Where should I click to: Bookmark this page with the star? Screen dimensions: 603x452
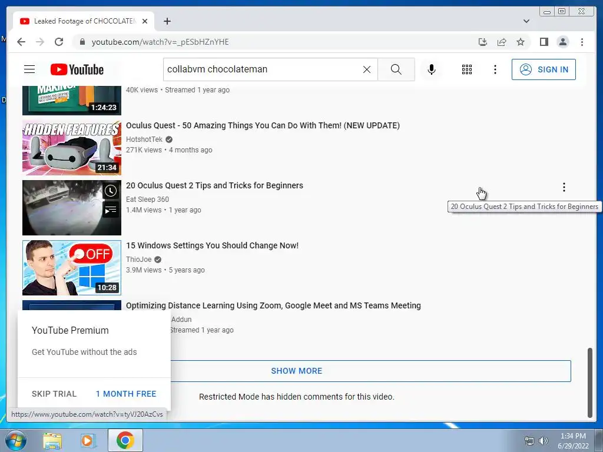click(x=521, y=42)
